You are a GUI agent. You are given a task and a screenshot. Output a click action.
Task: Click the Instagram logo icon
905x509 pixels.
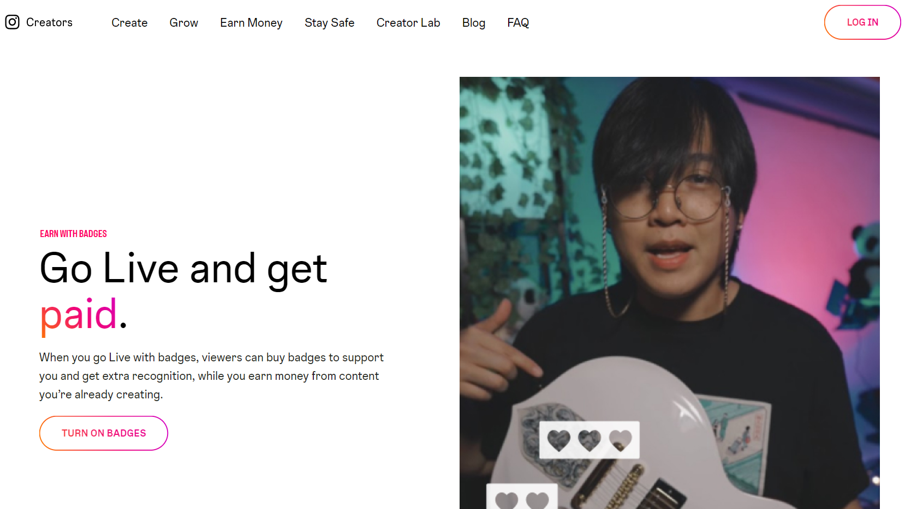pos(12,22)
